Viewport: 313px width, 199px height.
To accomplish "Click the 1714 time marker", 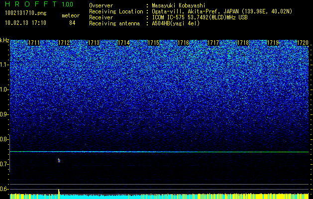I will pyautogui.click(x=124, y=43).
